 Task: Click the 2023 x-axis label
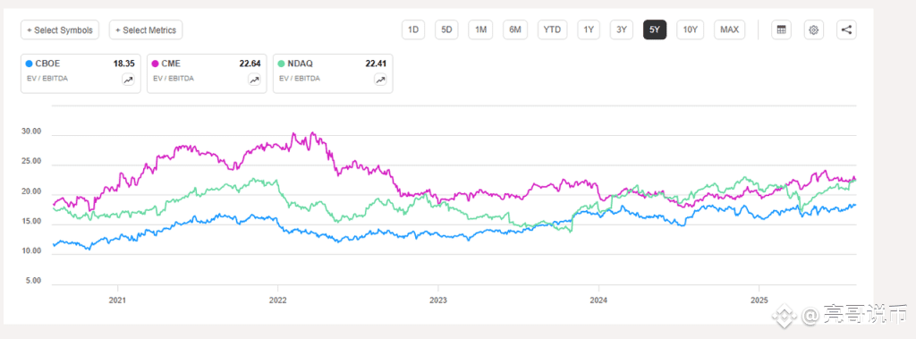[x=438, y=300]
